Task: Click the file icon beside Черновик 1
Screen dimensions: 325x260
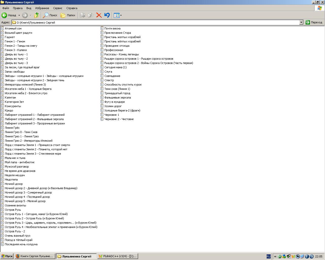Action: (x=102, y=115)
